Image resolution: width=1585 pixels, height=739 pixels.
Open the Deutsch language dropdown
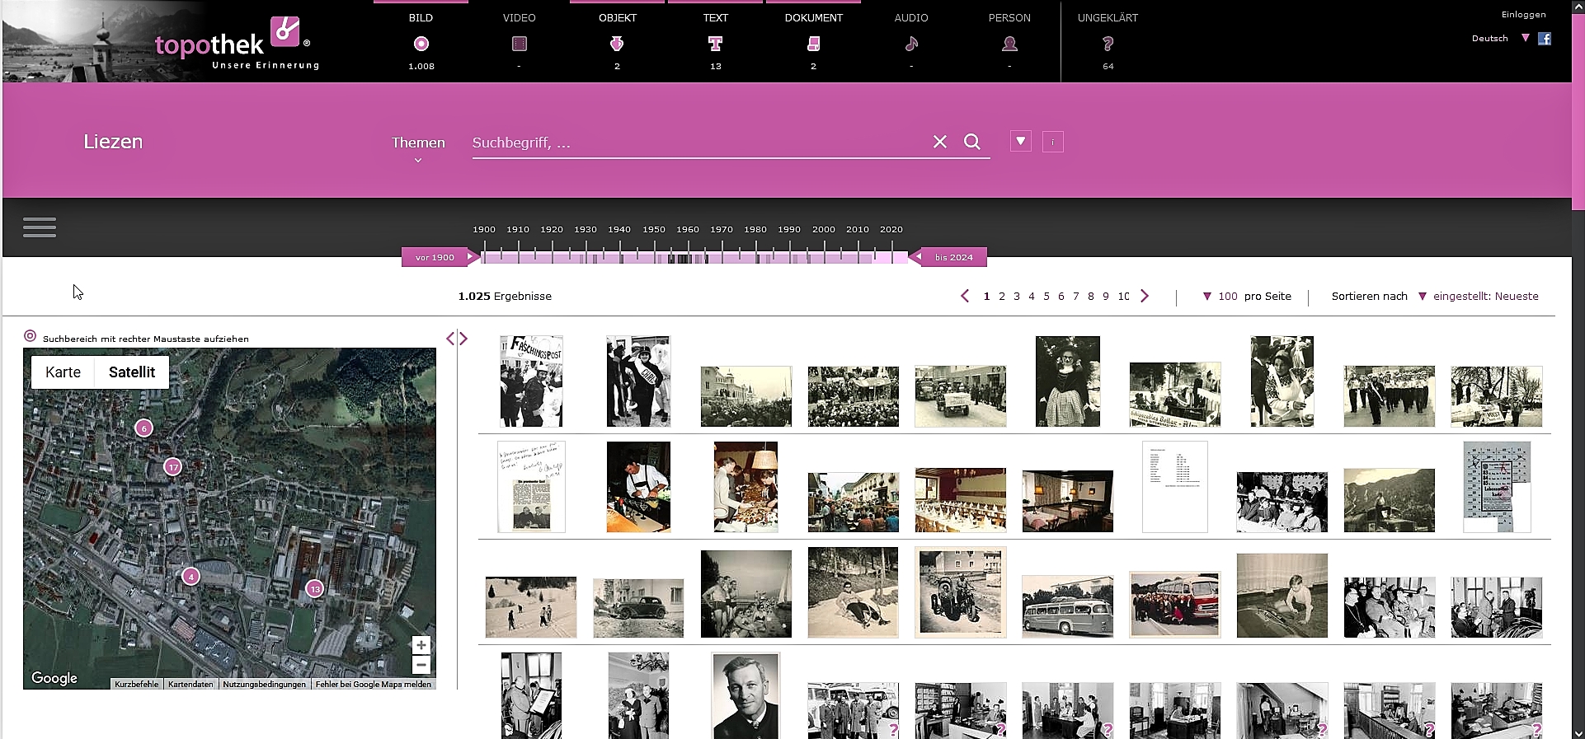tap(1500, 39)
